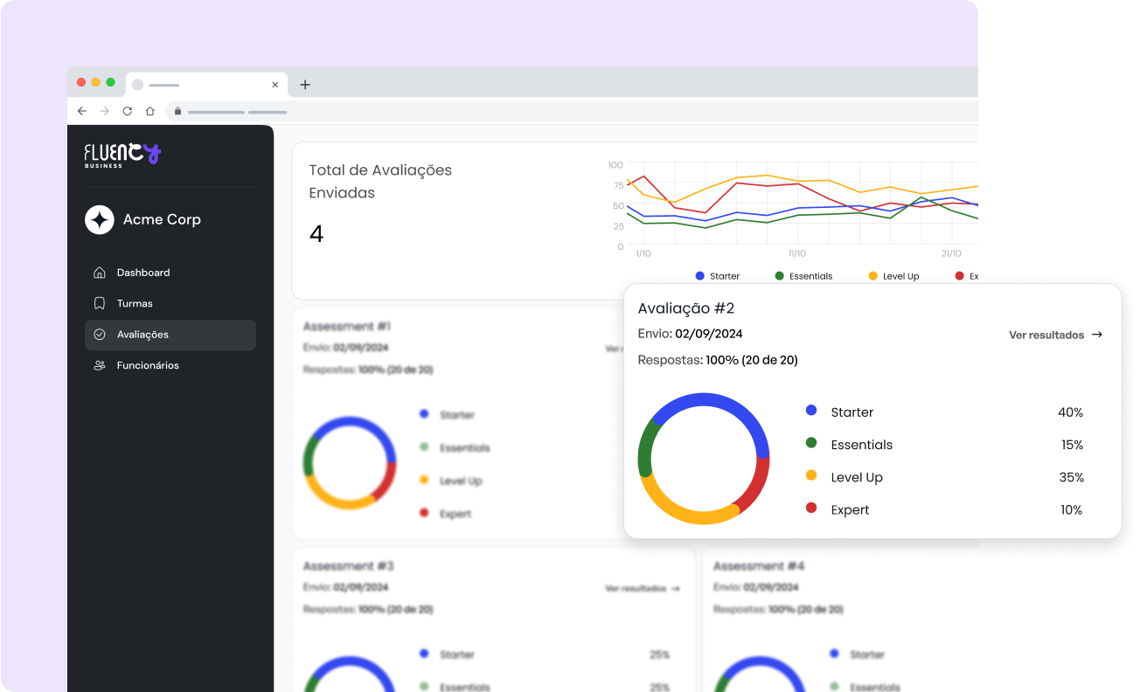Click the Assessment #1 card title
This screenshot has height=692, width=1140.
(347, 326)
